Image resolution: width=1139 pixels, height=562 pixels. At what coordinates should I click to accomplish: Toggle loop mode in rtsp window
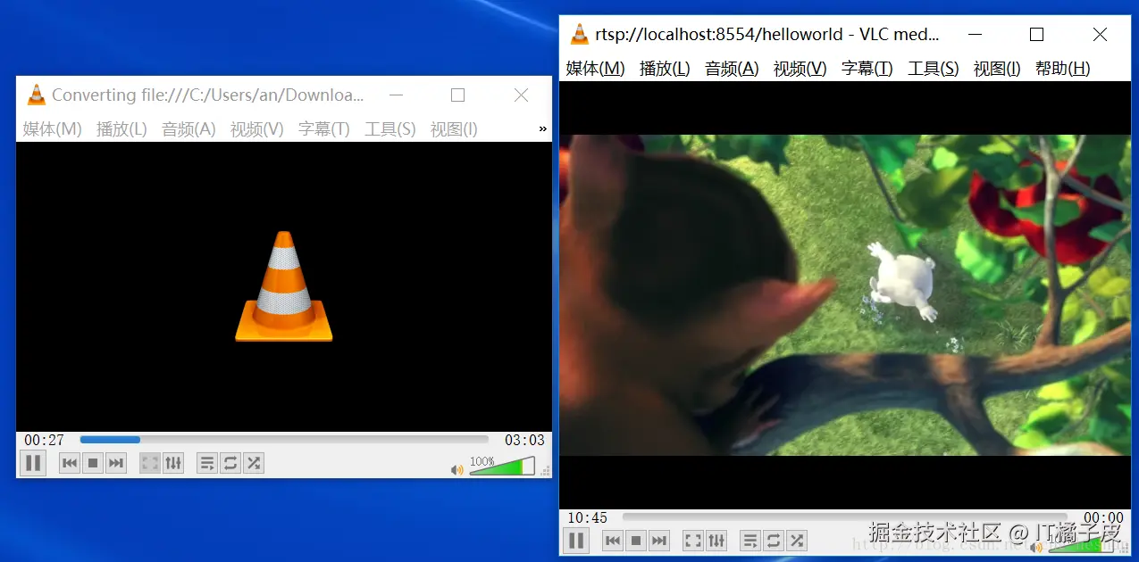point(774,541)
